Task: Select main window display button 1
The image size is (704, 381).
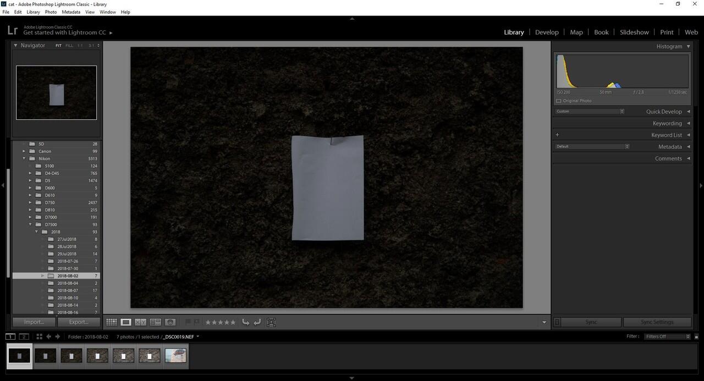Action: [x=10, y=336]
